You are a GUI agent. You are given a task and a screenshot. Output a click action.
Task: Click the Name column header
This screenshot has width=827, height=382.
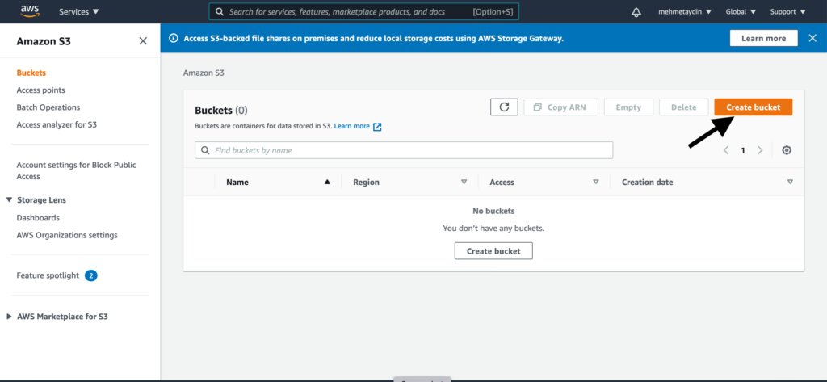coord(237,182)
